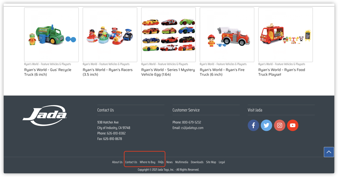The image size is (338, 177).
Task: Open the Contact Us footer link
Action: (x=131, y=162)
